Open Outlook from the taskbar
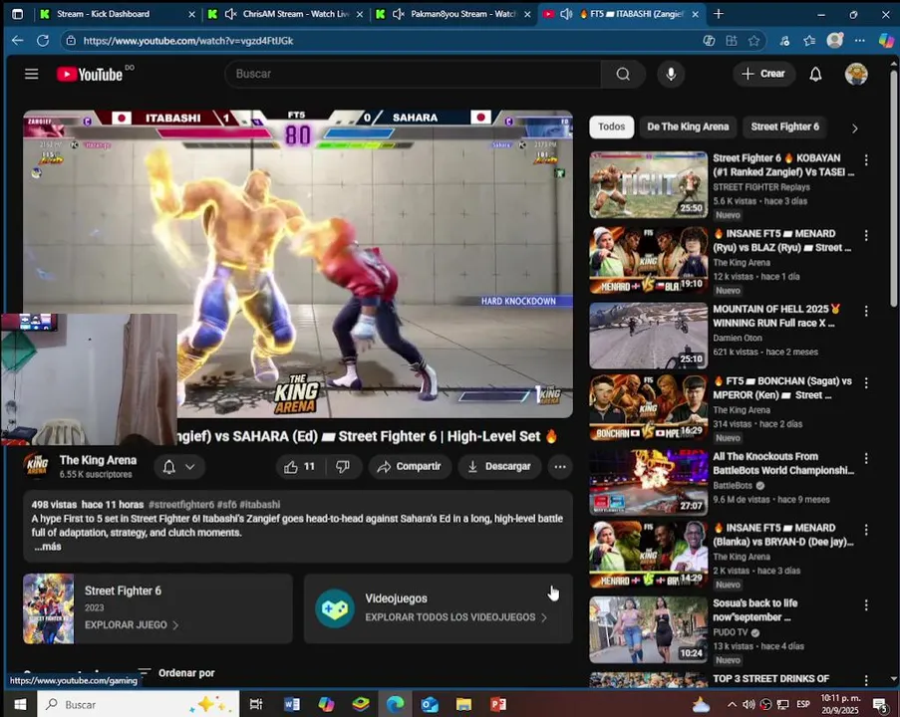Image resolution: width=900 pixels, height=717 pixels. click(x=430, y=704)
